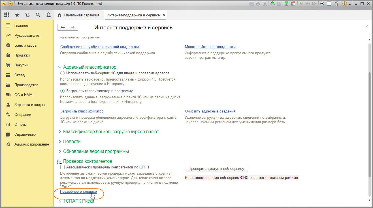Click the Очистить адресные сведения link
Viewport: 373px width, 208px height.
pyautogui.click(x=210, y=111)
